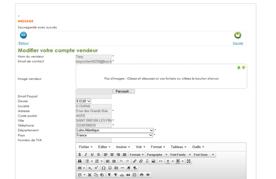Screen dimensions: 276x179
Task: Toggle underline formatting
Action: [92, 154]
